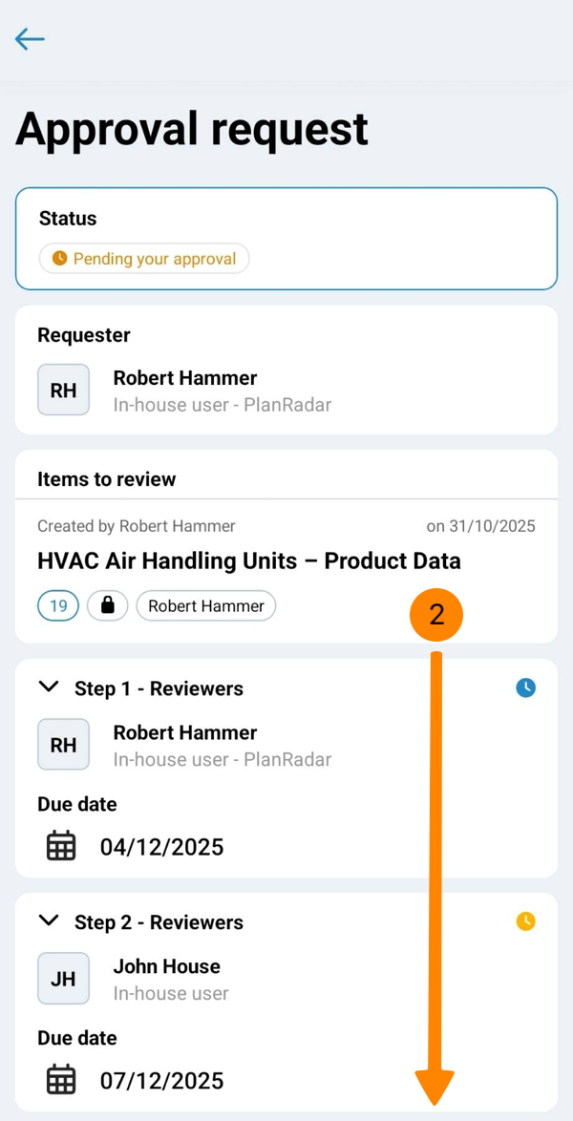Collapse the Step 1 - Reviewers section
This screenshot has width=573, height=1121.
coord(49,687)
